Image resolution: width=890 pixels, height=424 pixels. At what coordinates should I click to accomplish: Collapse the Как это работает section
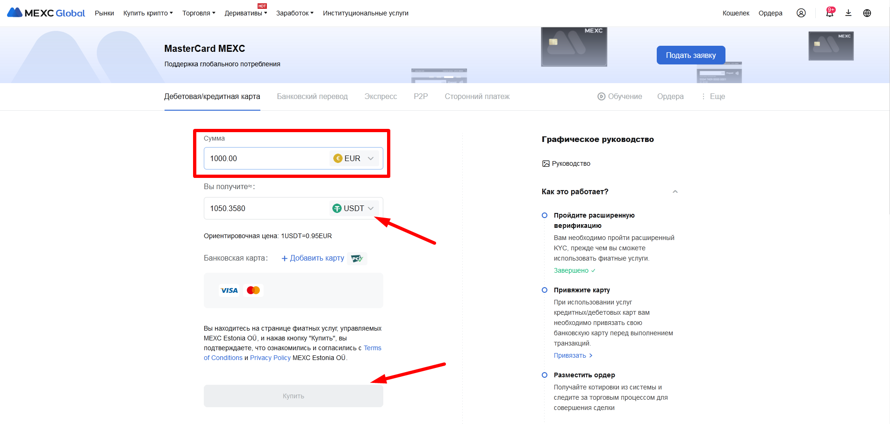point(675,191)
